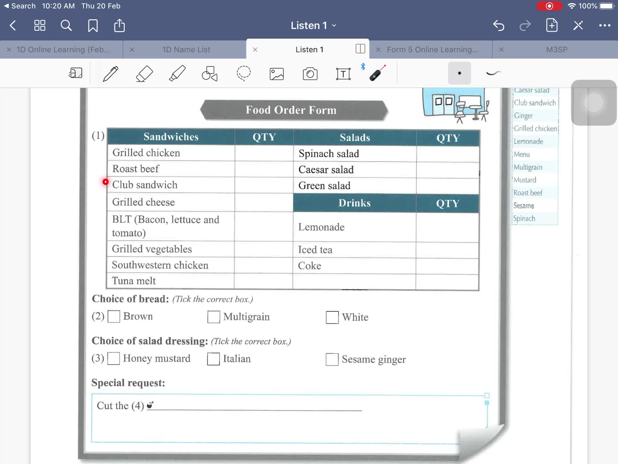Tap Search to return to previous app
This screenshot has width=618, height=464.
point(20,6)
